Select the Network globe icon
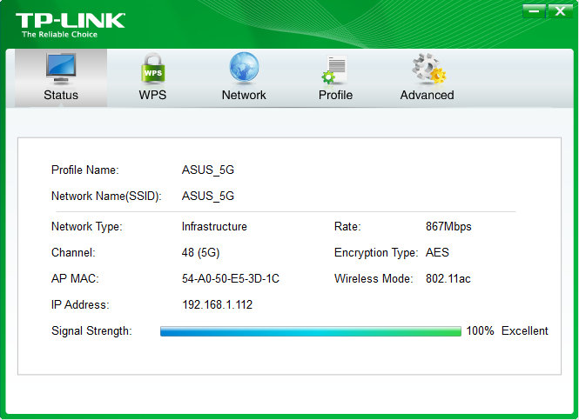Image resolution: width=579 pixels, height=420 pixels. point(244,68)
